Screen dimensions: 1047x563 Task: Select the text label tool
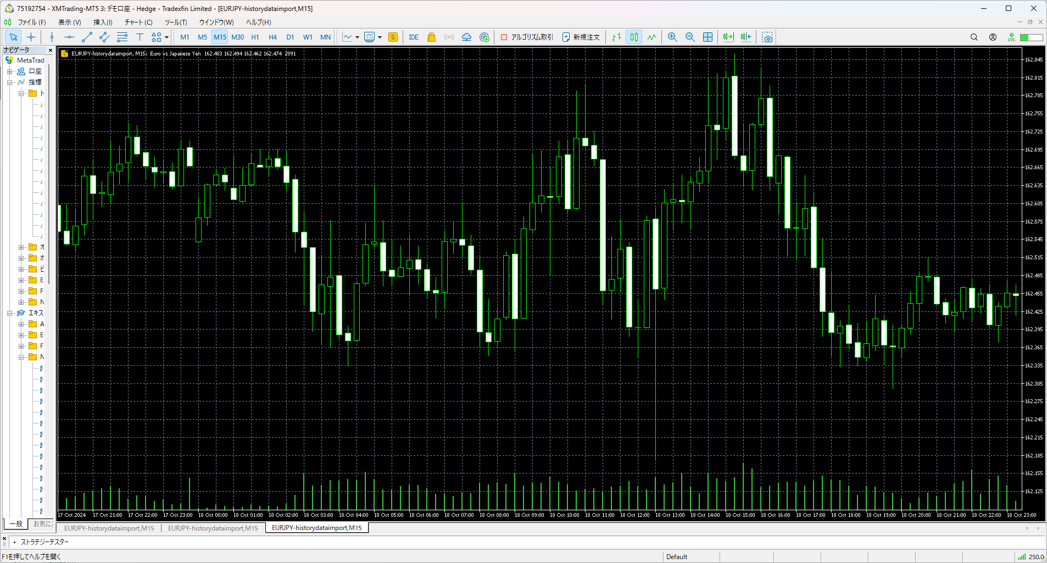click(x=140, y=37)
